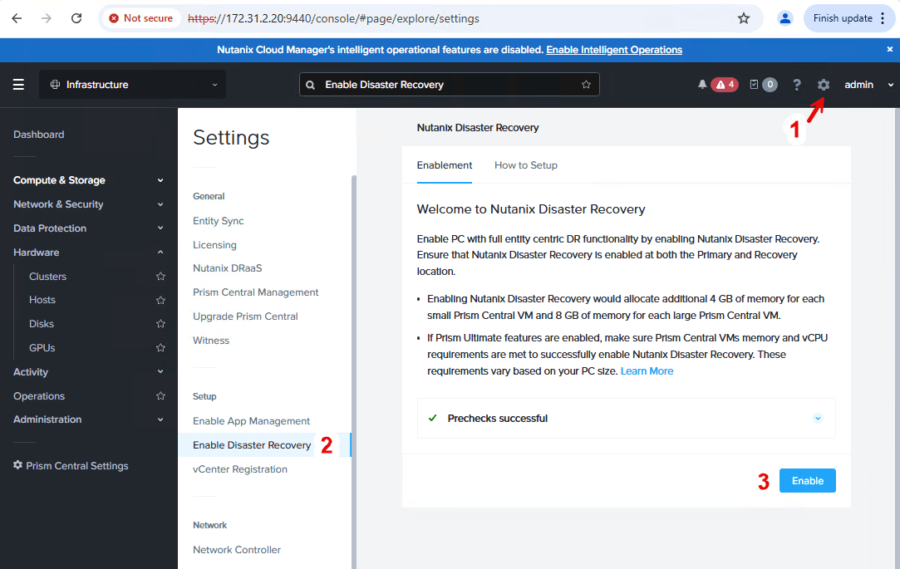This screenshot has height=569, width=900.
Task: Go to Dashboard in the sidebar
Action: [x=38, y=135]
